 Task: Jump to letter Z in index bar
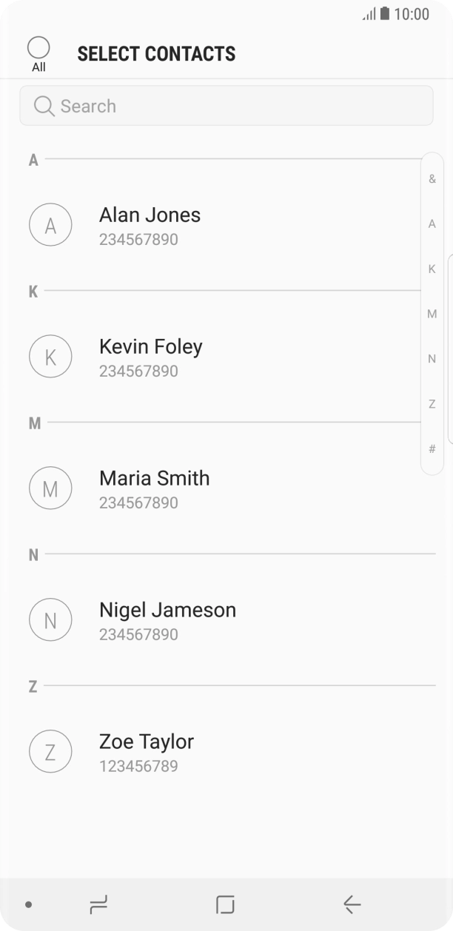point(432,404)
